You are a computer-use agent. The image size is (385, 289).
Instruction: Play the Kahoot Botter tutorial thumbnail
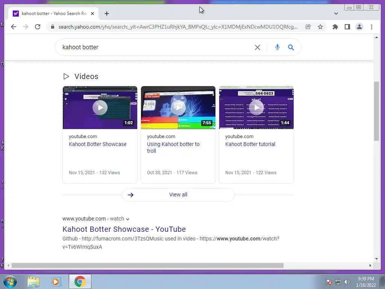tap(256, 107)
